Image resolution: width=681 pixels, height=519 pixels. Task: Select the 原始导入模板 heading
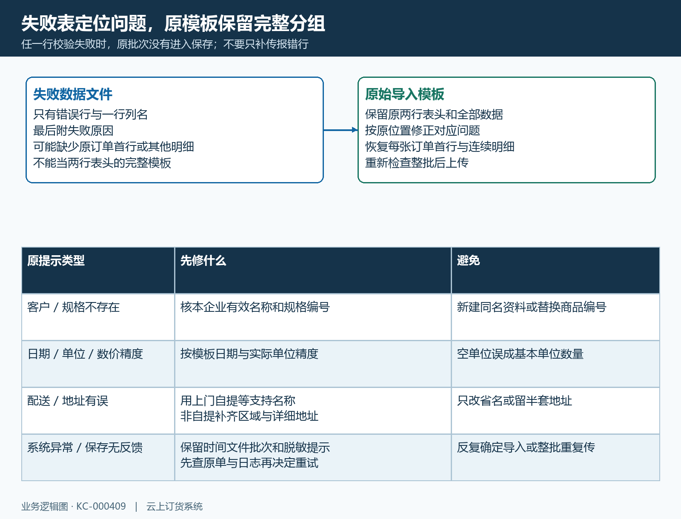[x=405, y=94]
